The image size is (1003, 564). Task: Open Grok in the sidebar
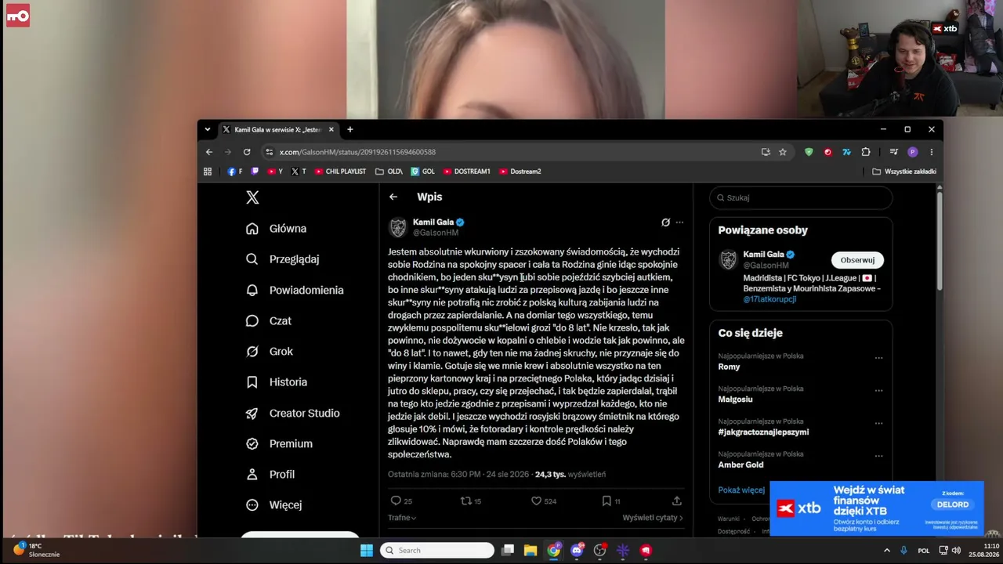269,352
